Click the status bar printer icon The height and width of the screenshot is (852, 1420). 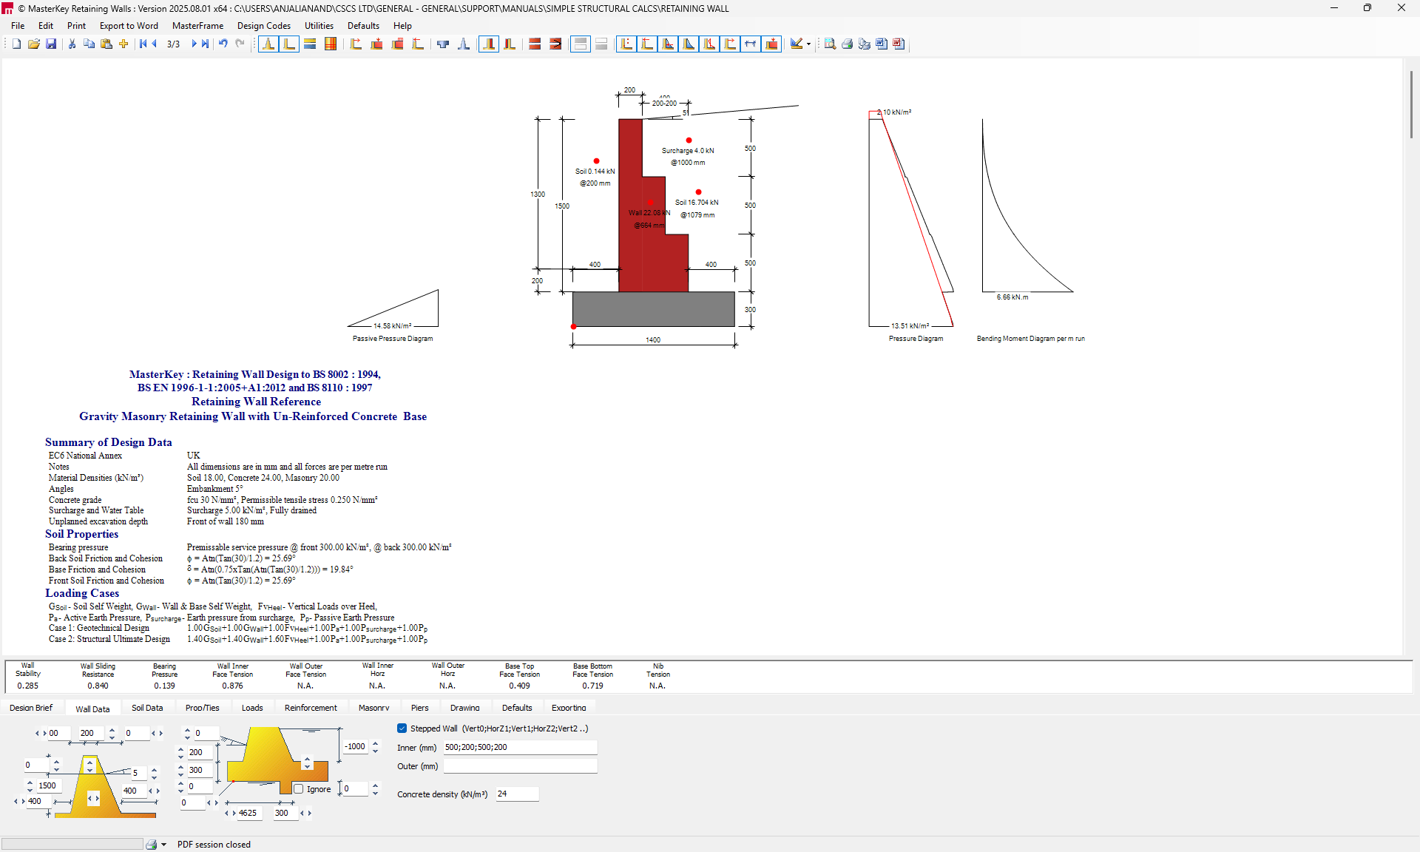point(152,845)
